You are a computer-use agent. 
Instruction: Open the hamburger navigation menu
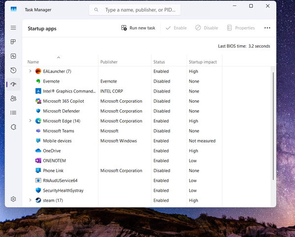tap(13, 28)
